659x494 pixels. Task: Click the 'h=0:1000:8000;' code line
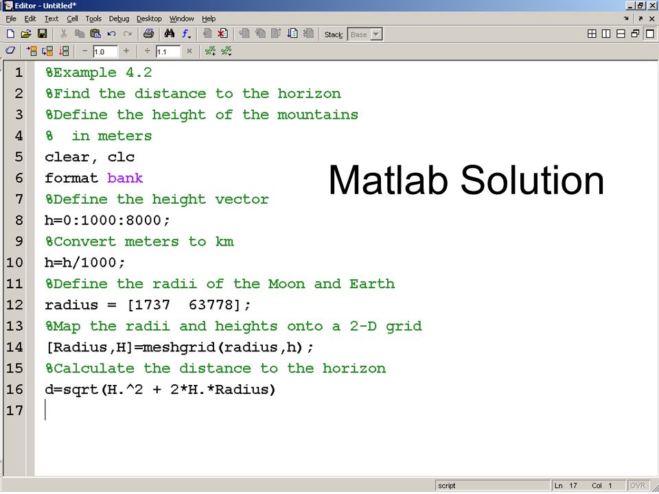point(107,220)
